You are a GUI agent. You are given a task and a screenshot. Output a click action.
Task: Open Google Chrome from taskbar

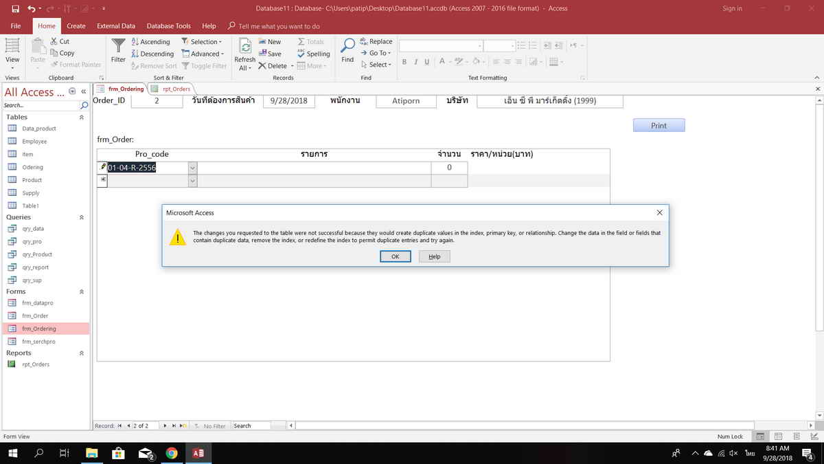coord(172,453)
